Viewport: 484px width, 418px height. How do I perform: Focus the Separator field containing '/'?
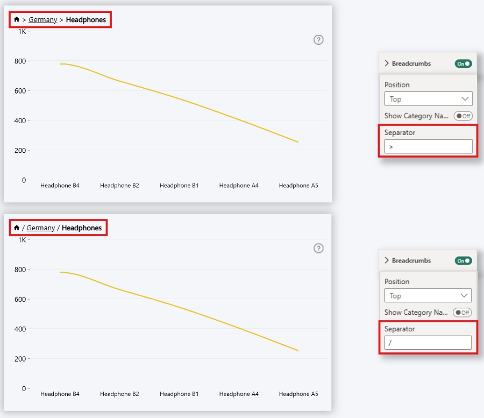click(x=428, y=343)
